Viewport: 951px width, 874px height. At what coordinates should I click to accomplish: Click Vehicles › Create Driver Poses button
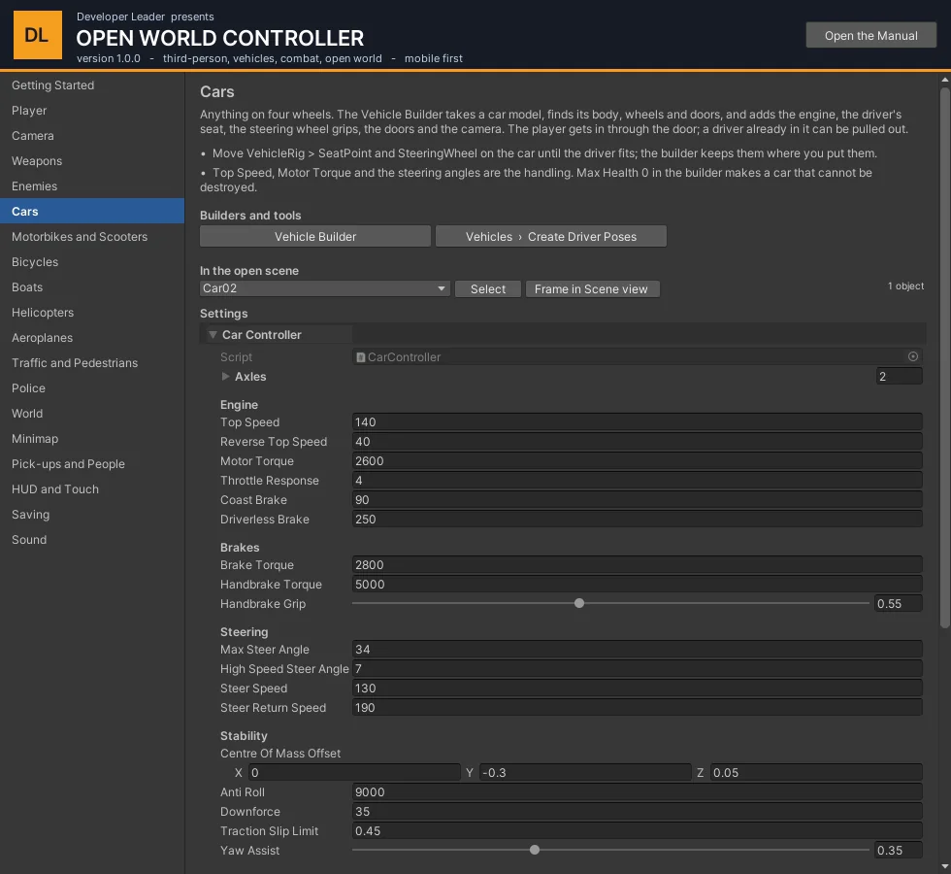(551, 237)
